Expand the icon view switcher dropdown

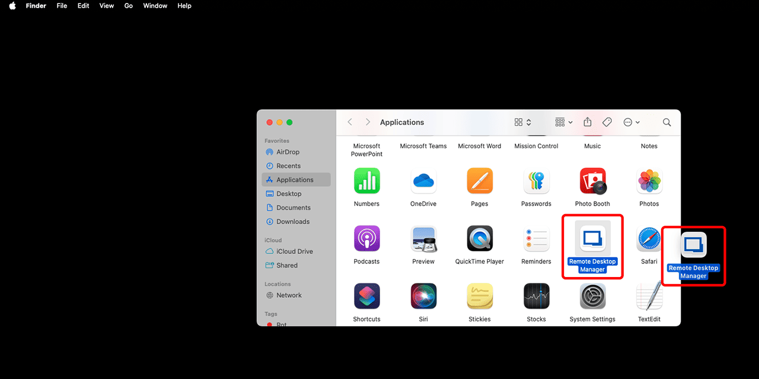pyautogui.click(x=522, y=122)
